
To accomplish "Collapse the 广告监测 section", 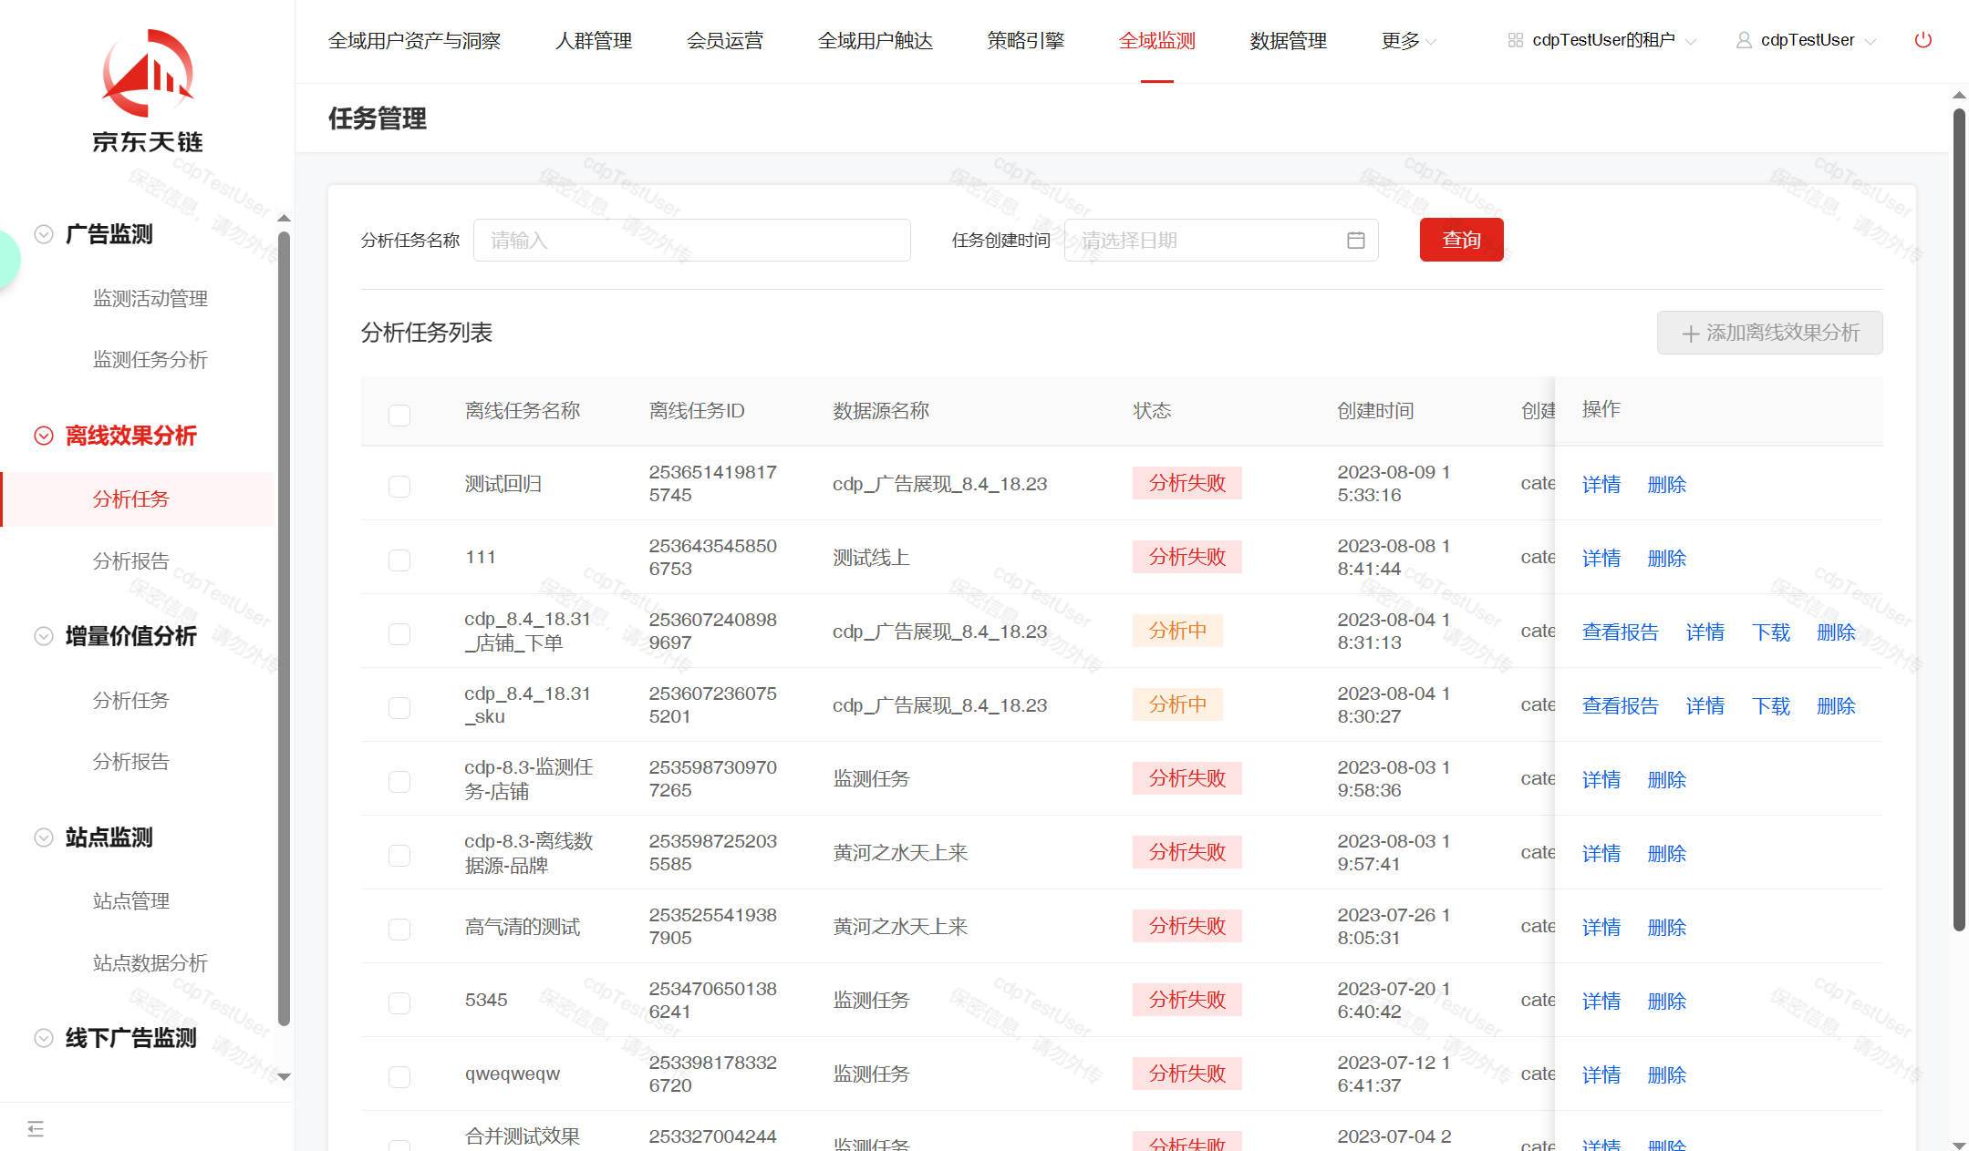I will (43, 234).
